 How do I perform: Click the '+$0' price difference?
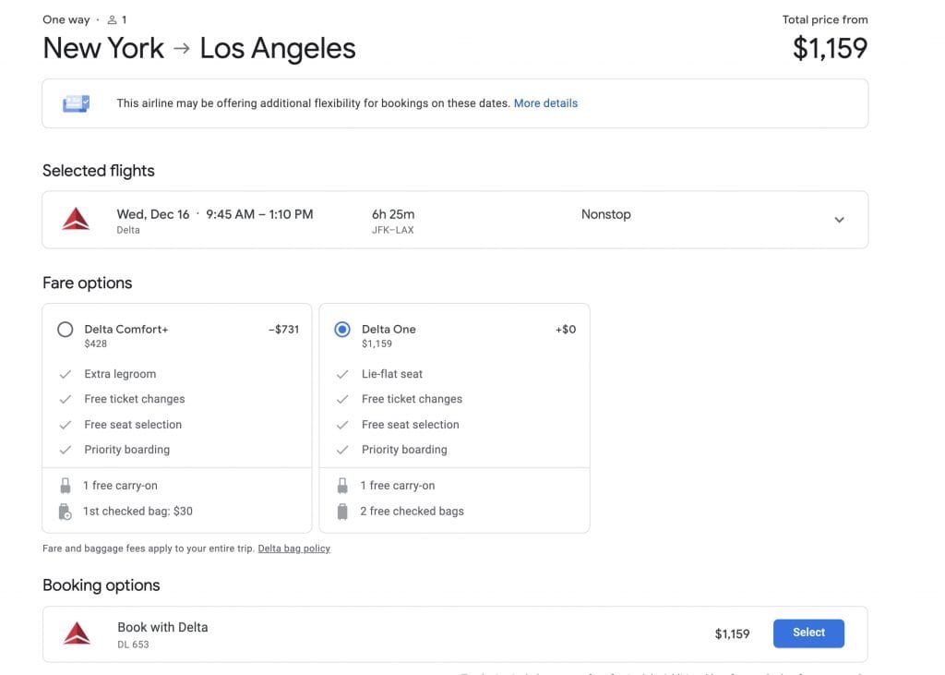[x=566, y=330]
